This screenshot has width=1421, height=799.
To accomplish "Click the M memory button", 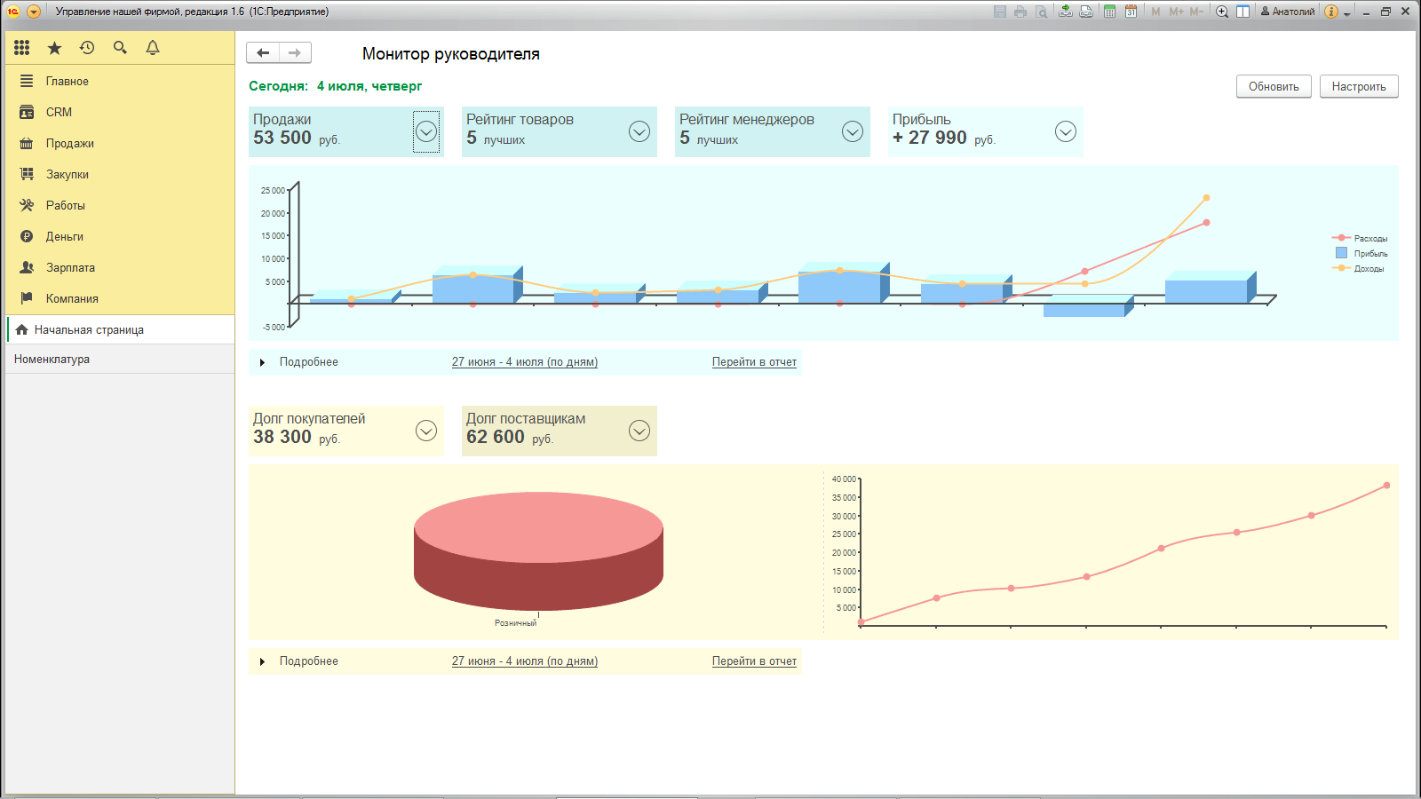I will [1155, 12].
